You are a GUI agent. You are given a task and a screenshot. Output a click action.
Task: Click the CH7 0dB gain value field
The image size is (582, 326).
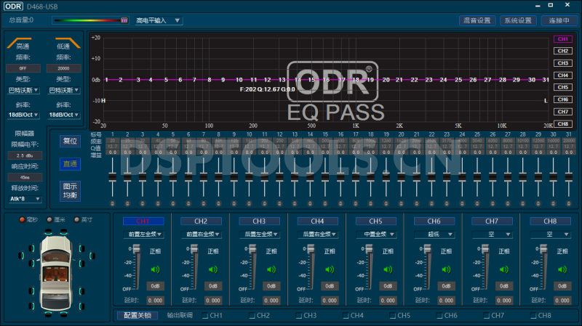(504, 286)
